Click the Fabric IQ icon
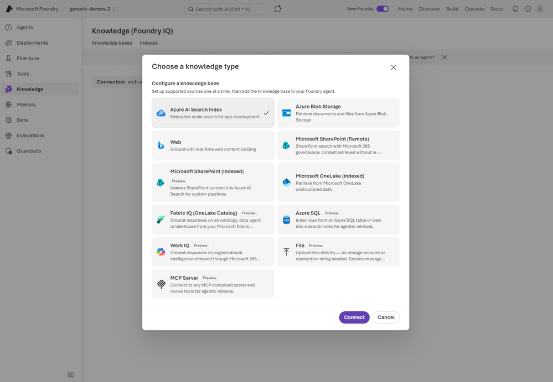 [161, 219]
